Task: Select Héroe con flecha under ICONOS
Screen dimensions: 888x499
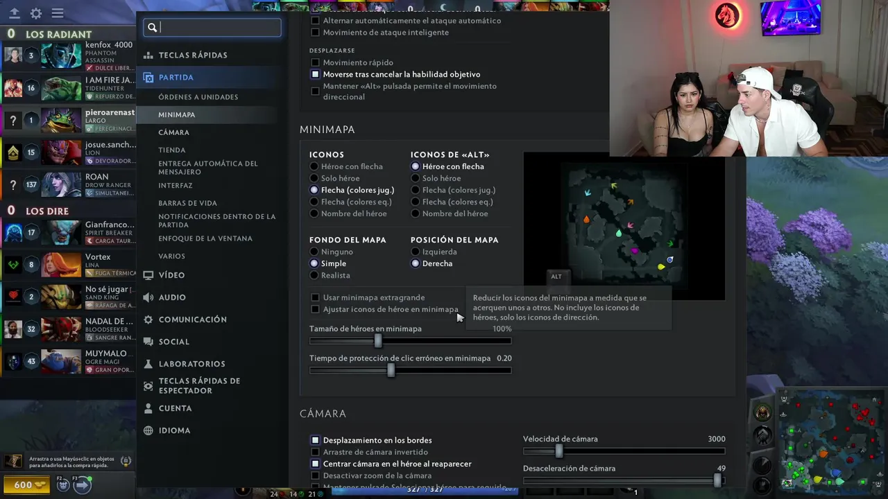Action: tap(314, 166)
